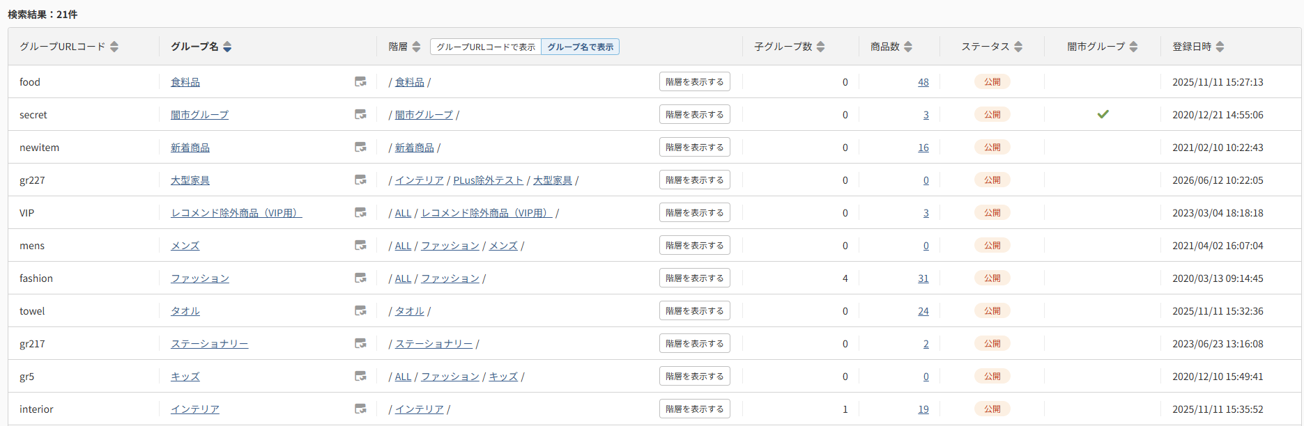Switch hierarchy display to グループURLコードで表示
1304x426 pixels.
486,47
